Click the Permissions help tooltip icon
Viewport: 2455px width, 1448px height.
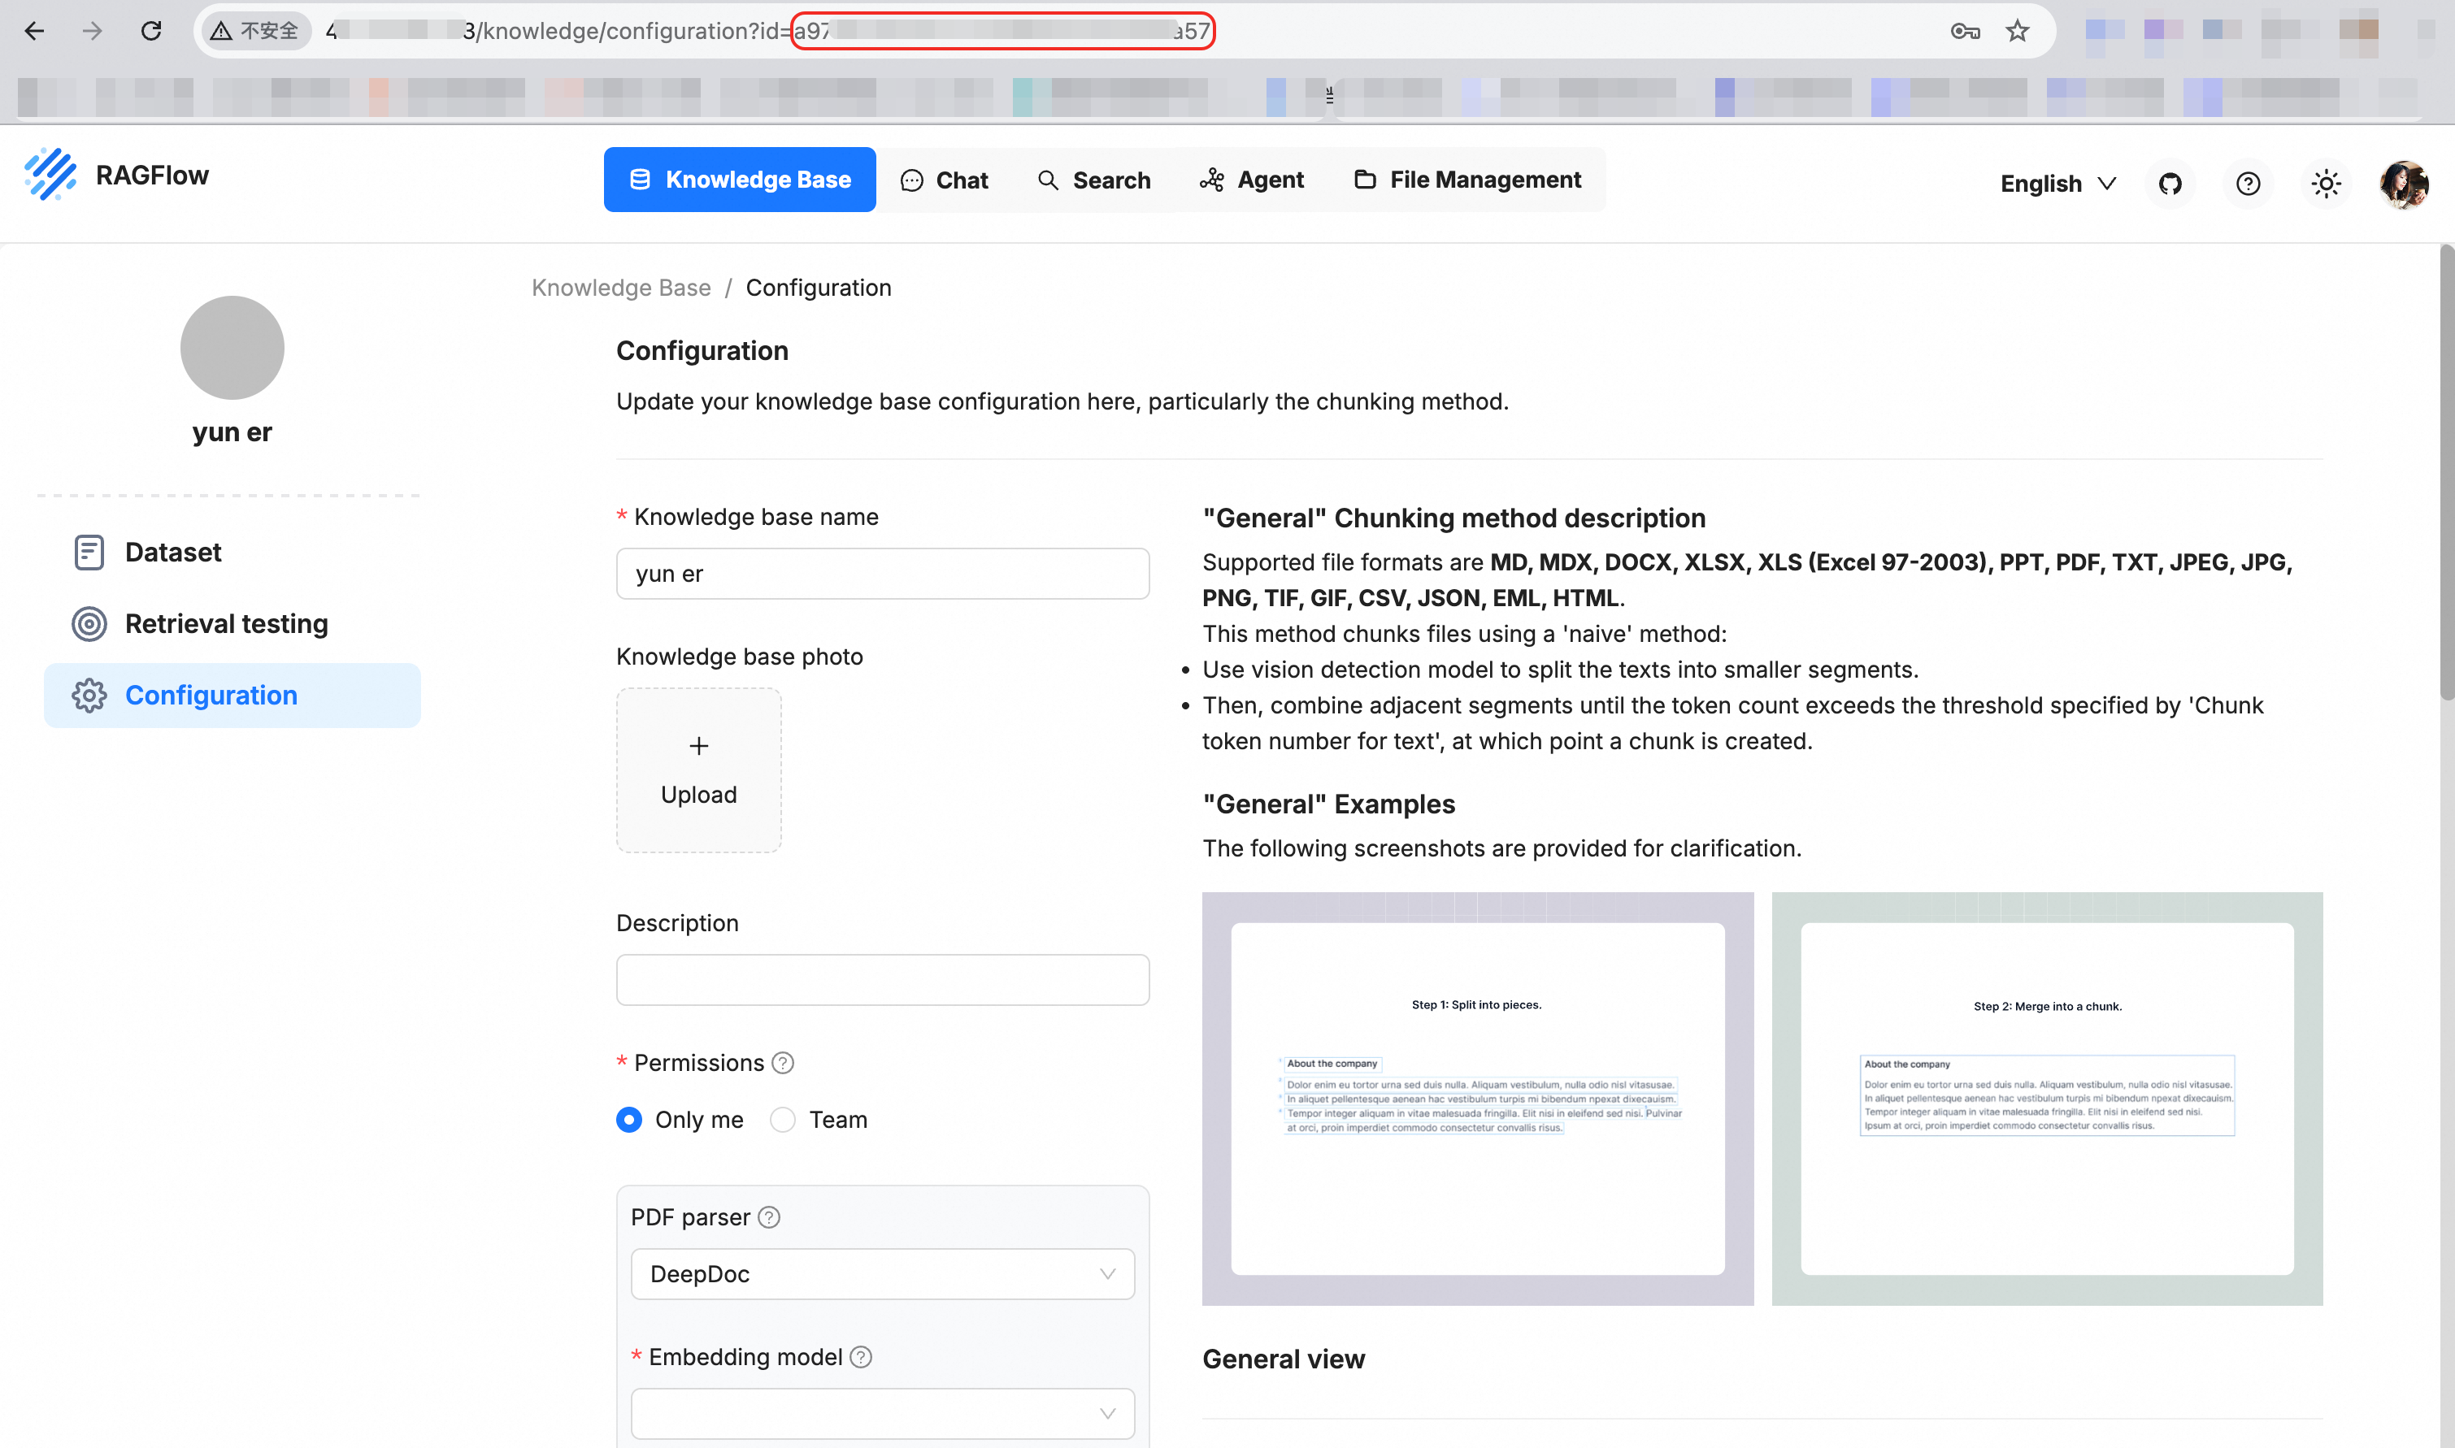pos(783,1063)
